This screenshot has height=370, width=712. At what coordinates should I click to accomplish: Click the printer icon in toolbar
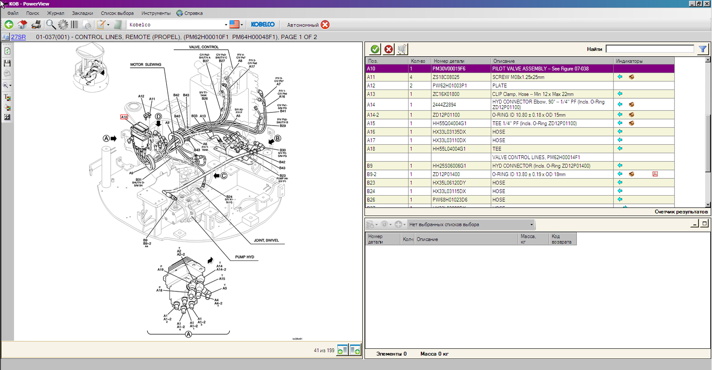[x=36, y=25]
